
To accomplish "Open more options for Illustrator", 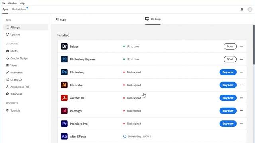I will (241, 85).
